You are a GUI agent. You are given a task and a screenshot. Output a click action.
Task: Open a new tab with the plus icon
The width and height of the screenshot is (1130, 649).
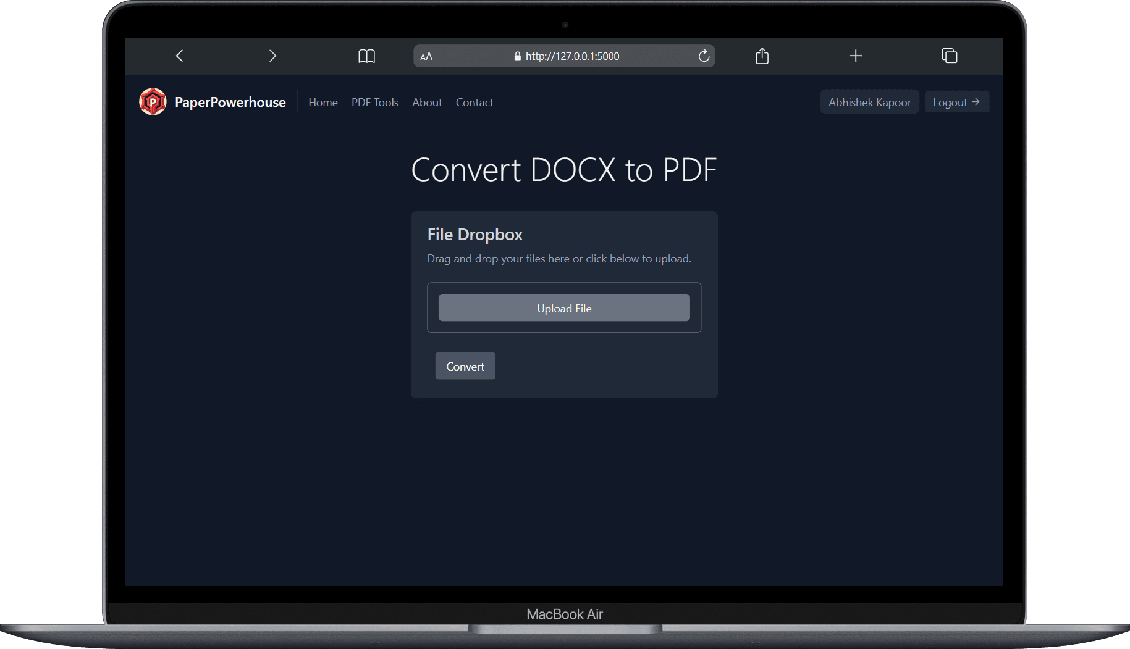(855, 56)
